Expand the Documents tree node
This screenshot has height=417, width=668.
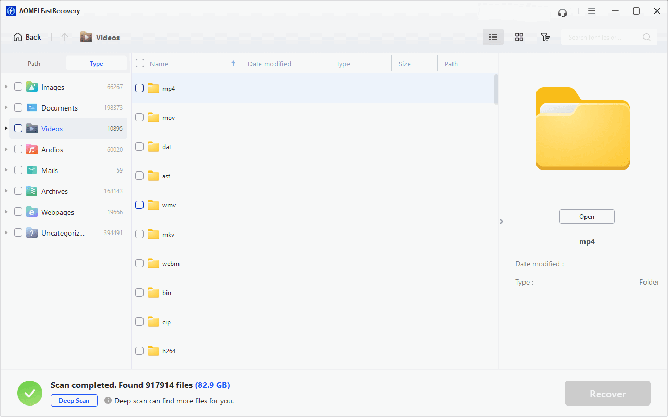[x=6, y=107]
